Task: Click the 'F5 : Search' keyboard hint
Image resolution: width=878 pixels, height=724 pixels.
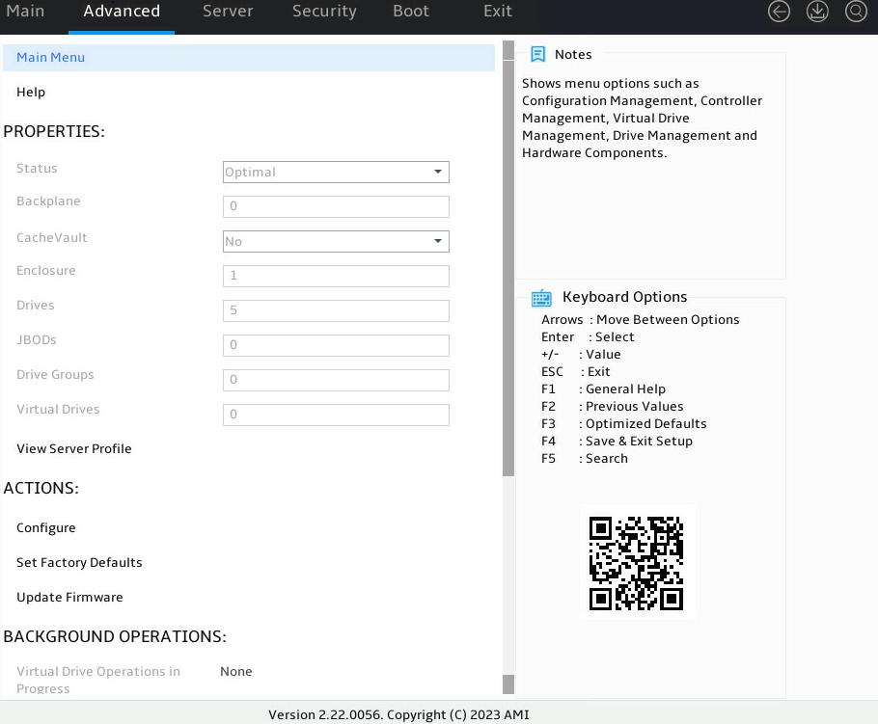Action: 585,459
